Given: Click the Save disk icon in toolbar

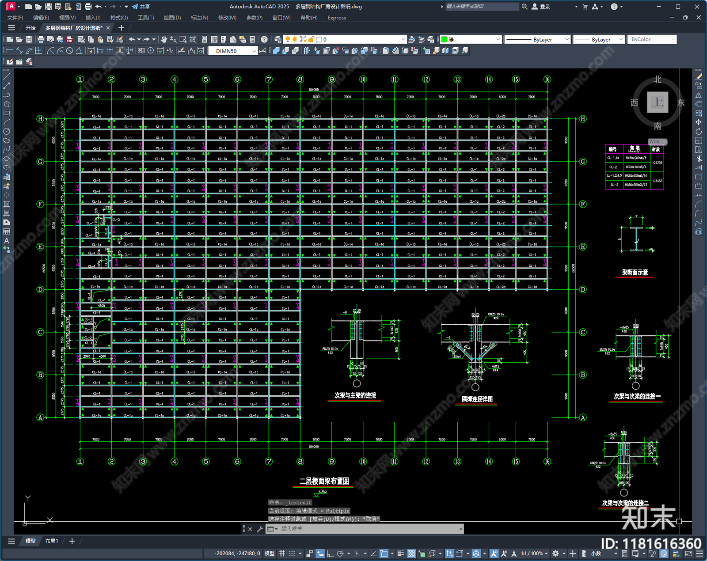Looking at the screenshot, I should pyautogui.click(x=29, y=39).
